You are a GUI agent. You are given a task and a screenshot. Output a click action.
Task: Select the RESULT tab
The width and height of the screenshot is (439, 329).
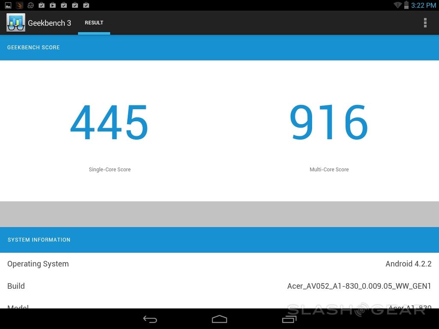pyautogui.click(x=94, y=23)
